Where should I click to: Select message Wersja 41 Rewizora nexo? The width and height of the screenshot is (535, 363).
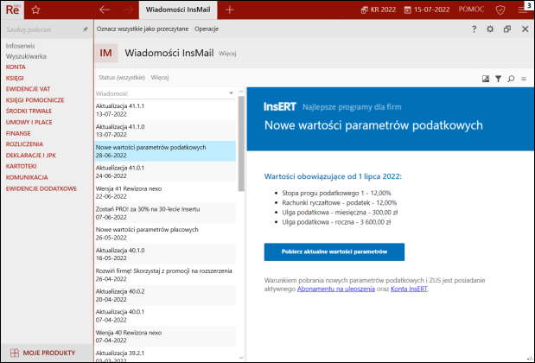click(x=165, y=193)
